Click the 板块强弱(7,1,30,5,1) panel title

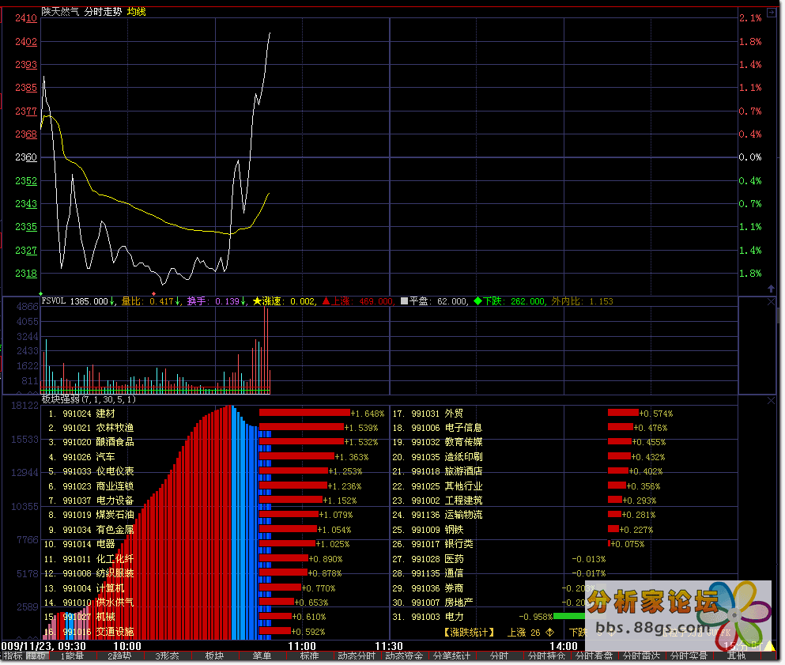[89, 399]
